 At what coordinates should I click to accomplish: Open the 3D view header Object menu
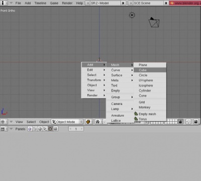pyautogui.click(x=44, y=122)
